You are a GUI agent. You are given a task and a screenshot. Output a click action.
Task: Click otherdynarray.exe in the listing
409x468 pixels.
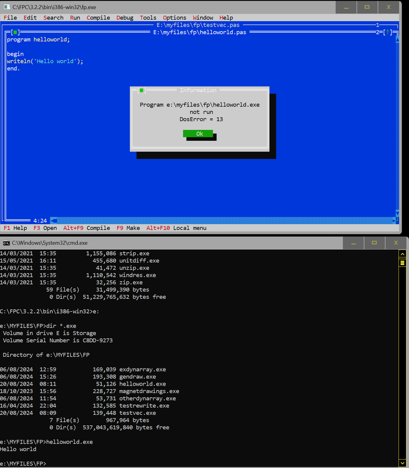147,398
